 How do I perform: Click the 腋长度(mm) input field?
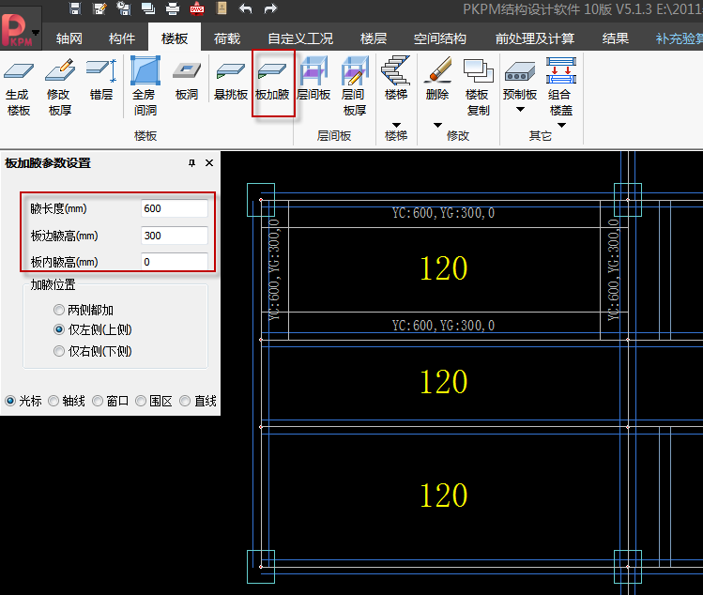[x=175, y=208]
